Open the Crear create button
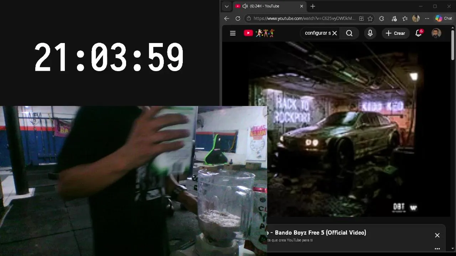The width and height of the screenshot is (456, 256). (x=395, y=33)
